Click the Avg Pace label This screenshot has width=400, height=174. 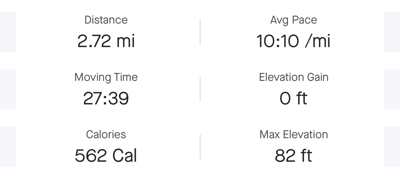(x=294, y=20)
